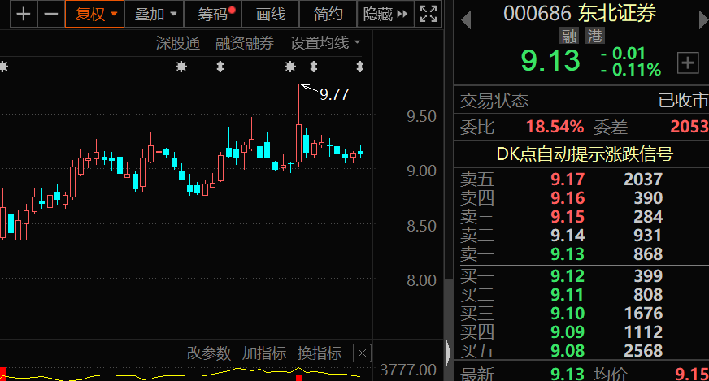Switch to 简约 simplified view

328,14
